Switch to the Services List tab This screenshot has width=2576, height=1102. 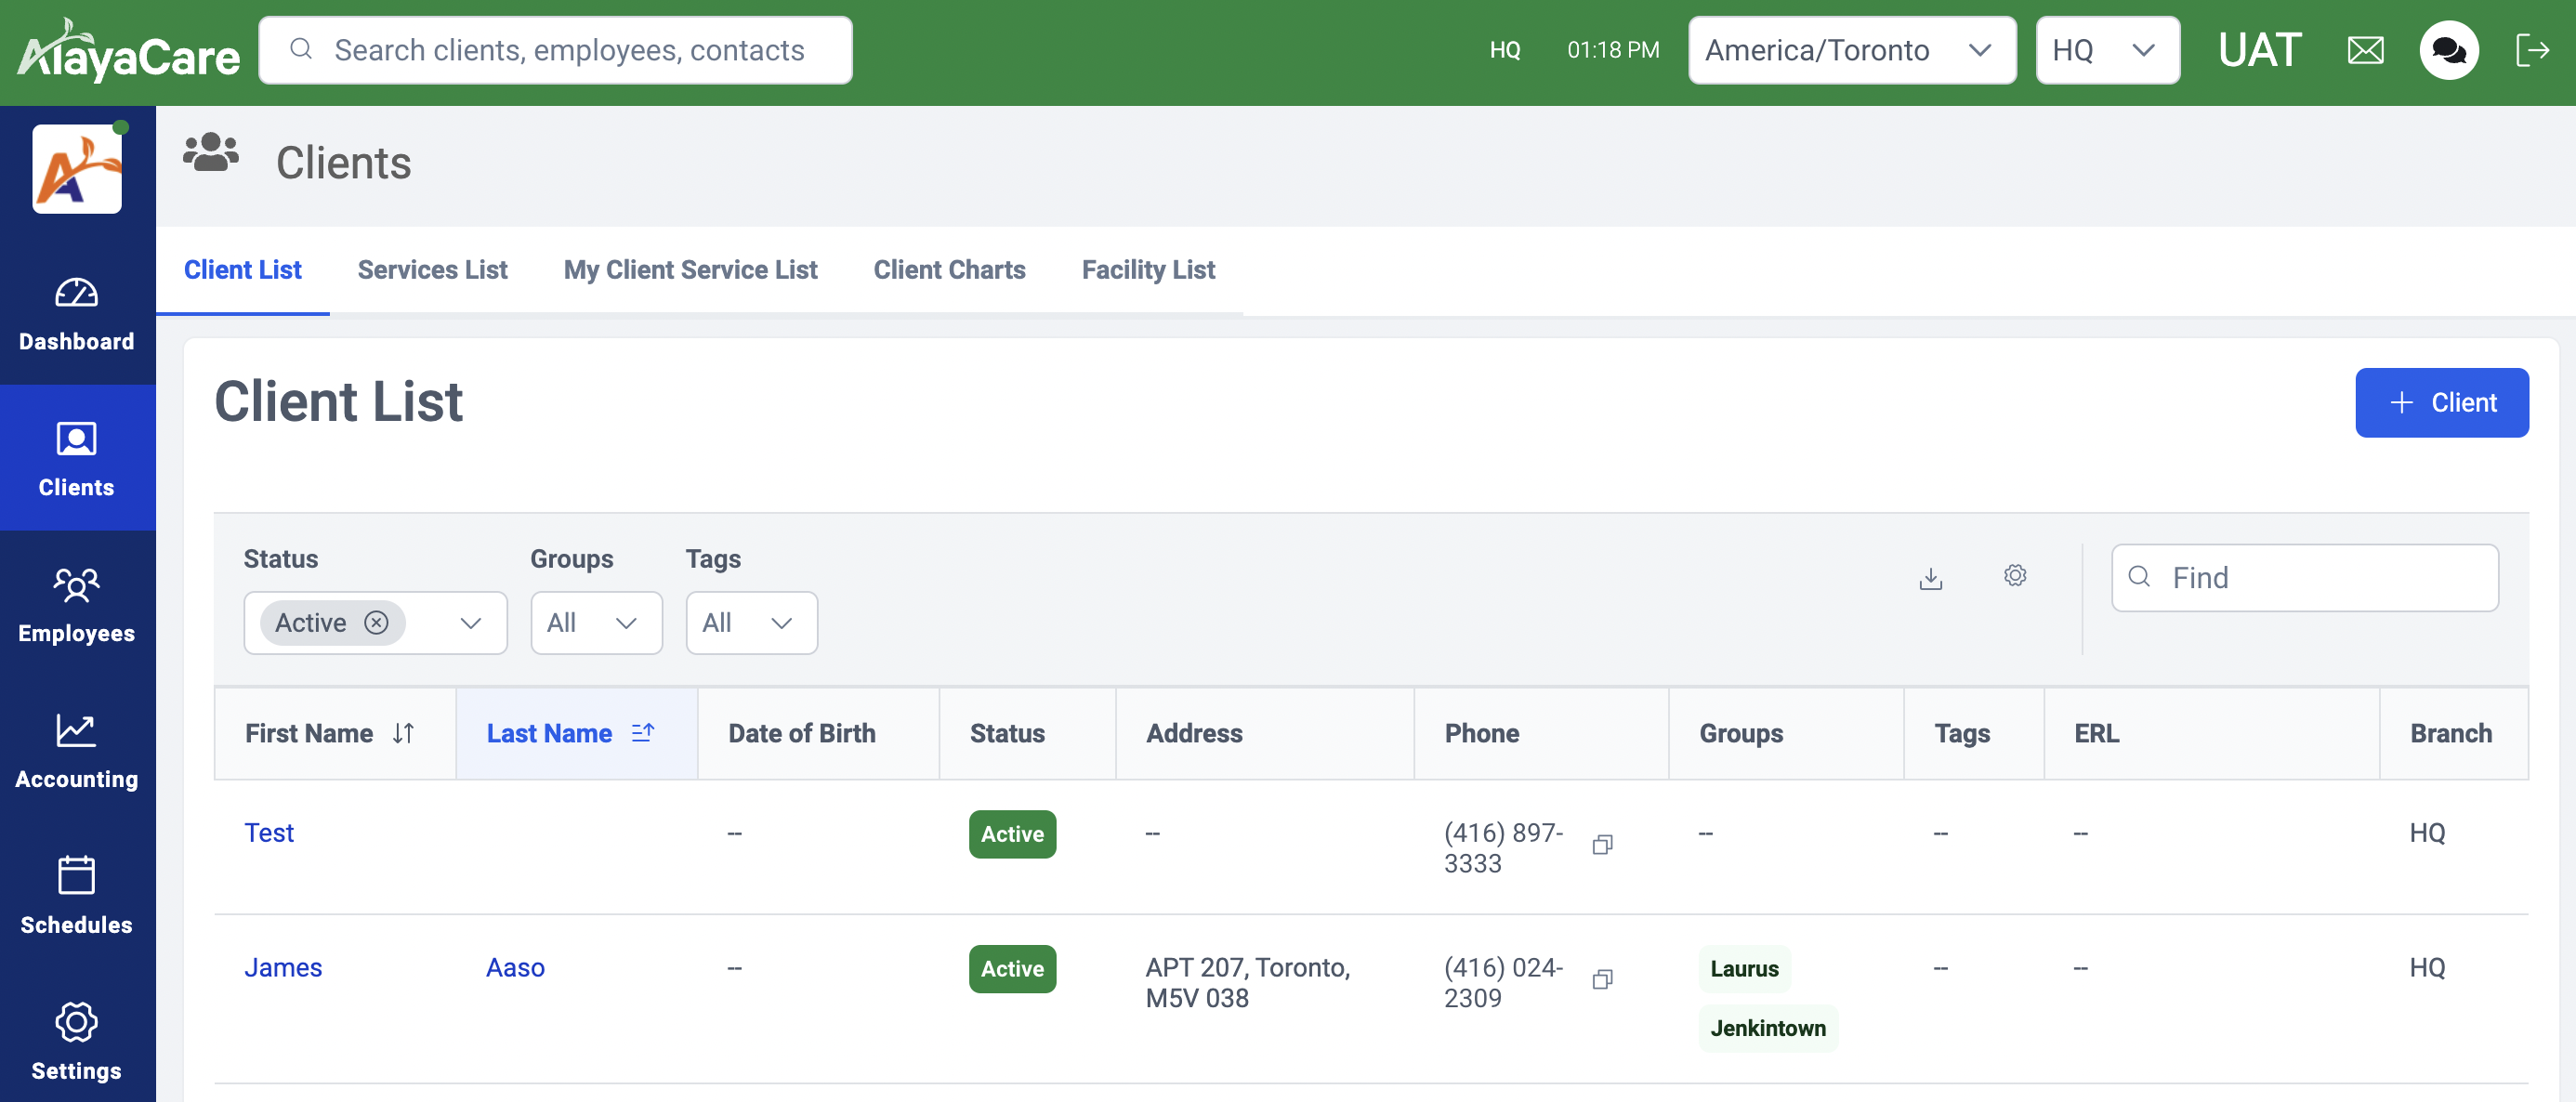click(x=432, y=270)
